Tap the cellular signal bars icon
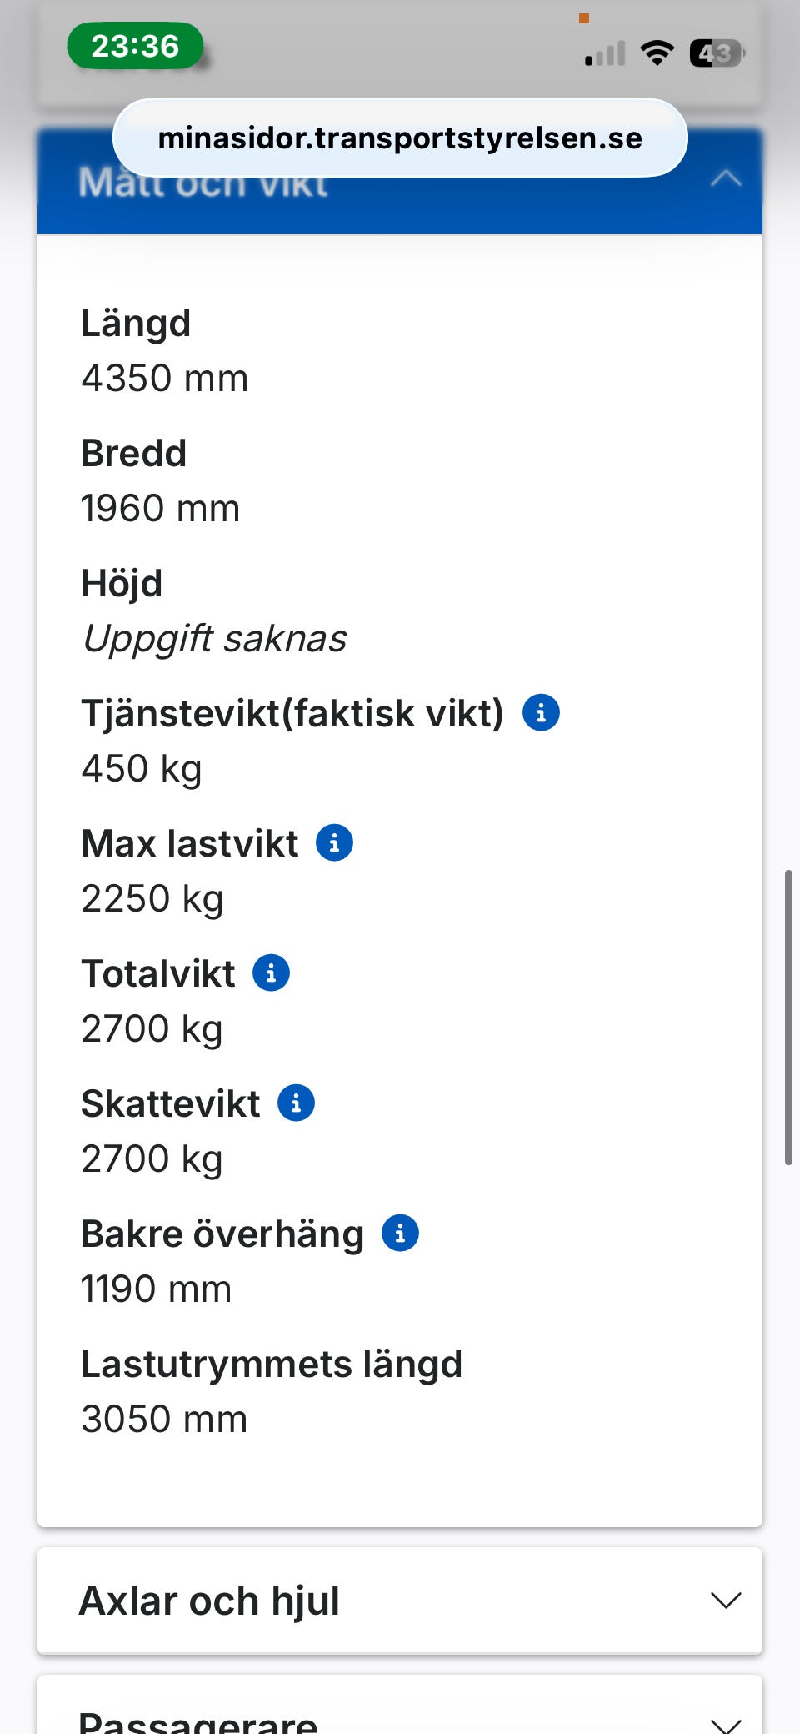This screenshot has height=1734, width=800. 605,54
